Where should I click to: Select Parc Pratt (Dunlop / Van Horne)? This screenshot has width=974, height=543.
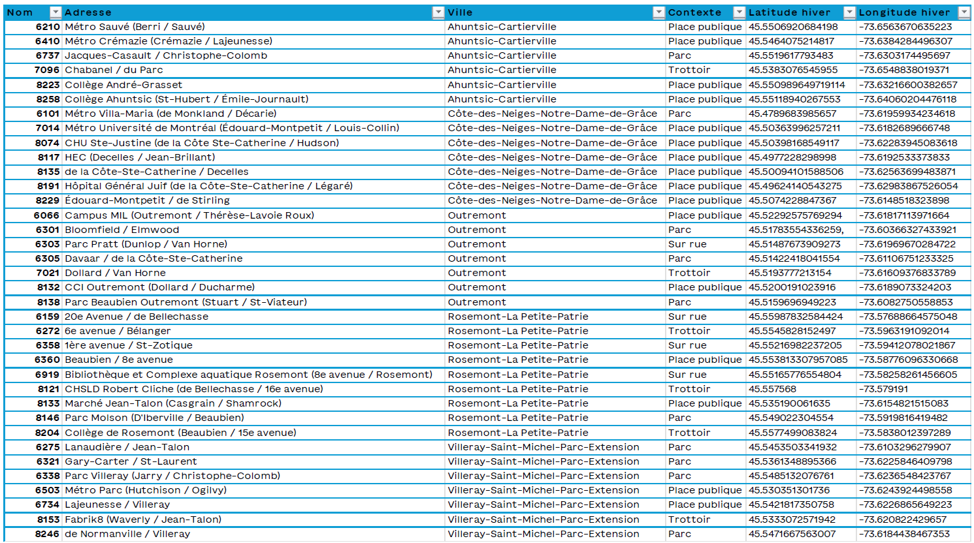tap(253, 244)
